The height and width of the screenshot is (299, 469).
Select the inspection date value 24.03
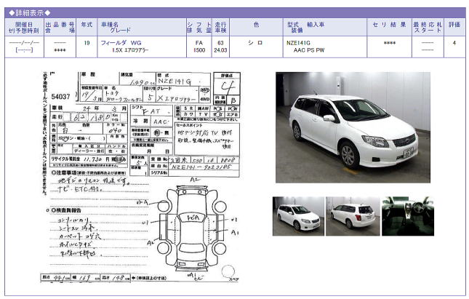[x=220, y=50]
